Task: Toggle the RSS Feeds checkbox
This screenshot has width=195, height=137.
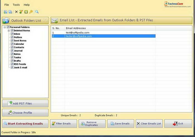Action: tap(12, 64)
